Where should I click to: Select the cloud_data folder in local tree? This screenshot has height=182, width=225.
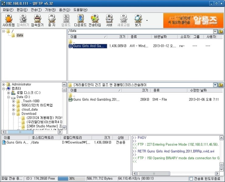pos(29,110)
